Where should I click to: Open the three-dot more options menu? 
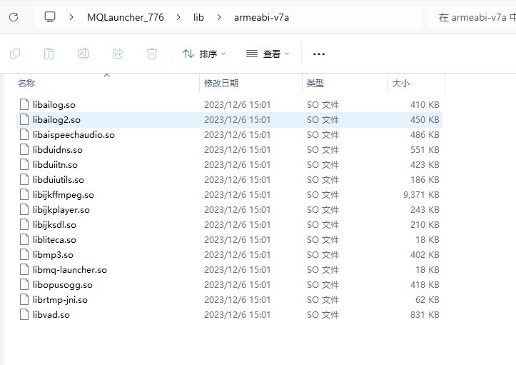point(319,54)
